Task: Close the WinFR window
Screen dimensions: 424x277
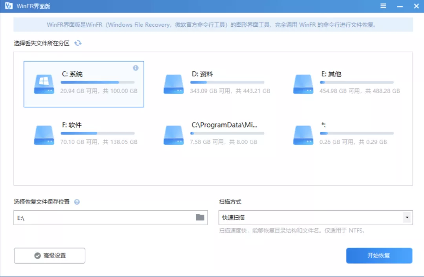Action: tap(417, 6)
